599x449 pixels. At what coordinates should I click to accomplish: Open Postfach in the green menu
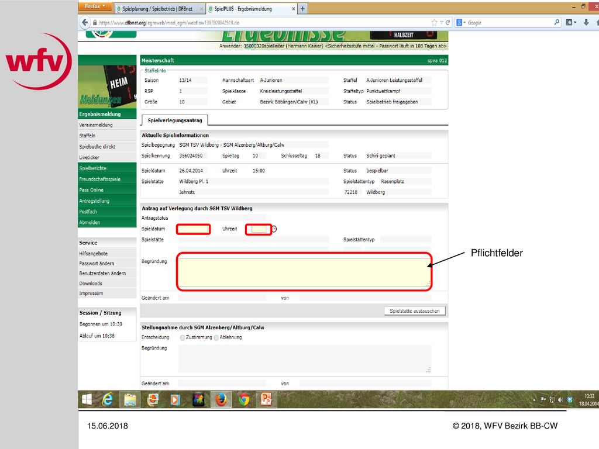tap(107, 212)
